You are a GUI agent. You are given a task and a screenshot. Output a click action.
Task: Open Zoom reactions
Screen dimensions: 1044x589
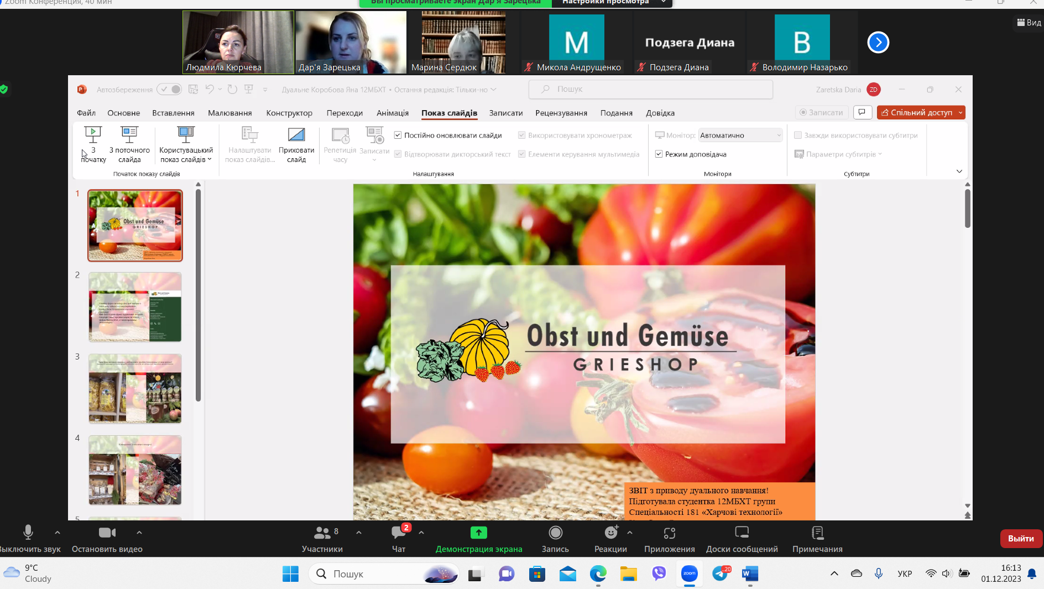pyautogui.click(x=610, y=539)
